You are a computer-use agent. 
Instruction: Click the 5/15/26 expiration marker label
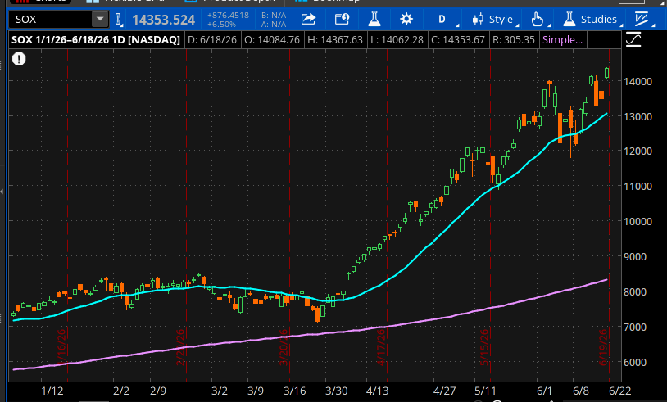[x=484, y=347]
